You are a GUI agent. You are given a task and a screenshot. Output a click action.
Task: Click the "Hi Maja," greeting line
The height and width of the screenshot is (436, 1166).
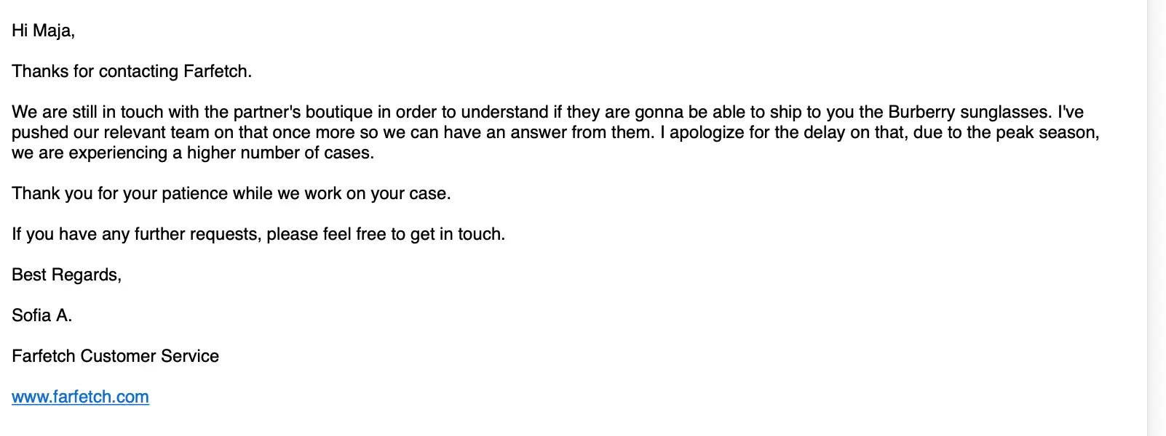pos(43,31)
